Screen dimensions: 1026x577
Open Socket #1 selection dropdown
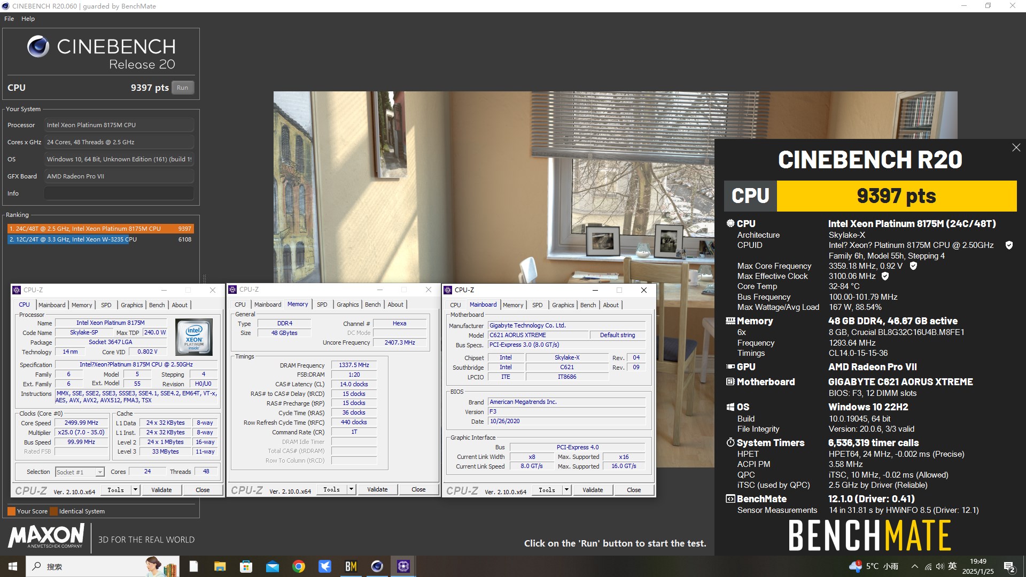80,472
